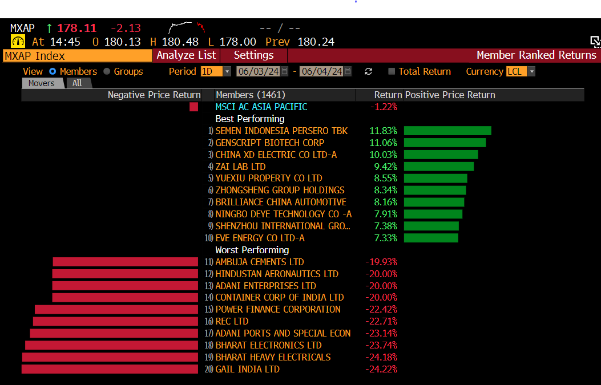The width and height of the screenshot is (601, 385).
Task: Click the -24.22% return value
Action: click(381, 369)
